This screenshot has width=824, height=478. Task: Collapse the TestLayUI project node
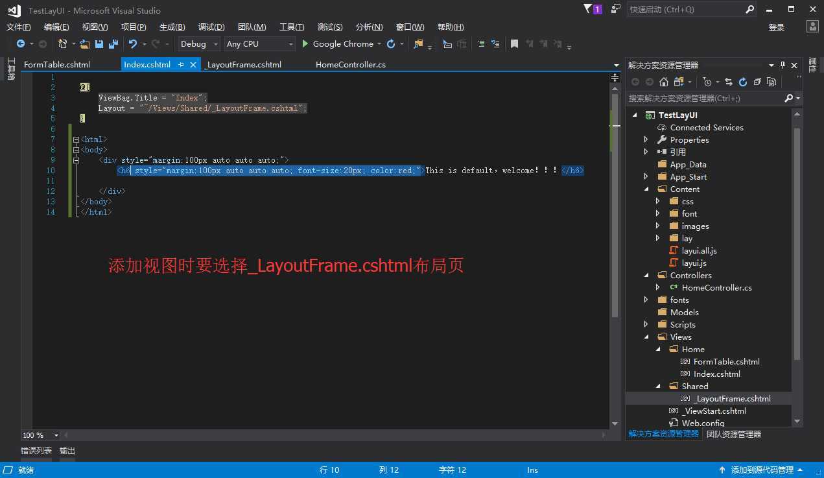(635, 115)
